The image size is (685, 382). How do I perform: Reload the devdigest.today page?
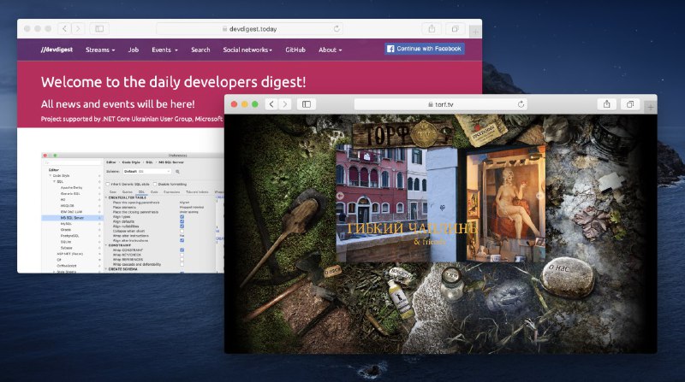(337, 29)
